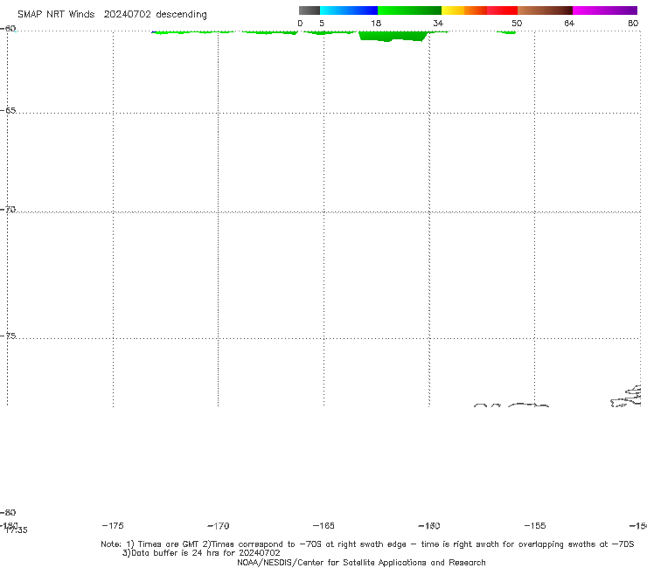
Task: Click the longitude label -175
Action: pyautogui.click(x=113, y=525)
